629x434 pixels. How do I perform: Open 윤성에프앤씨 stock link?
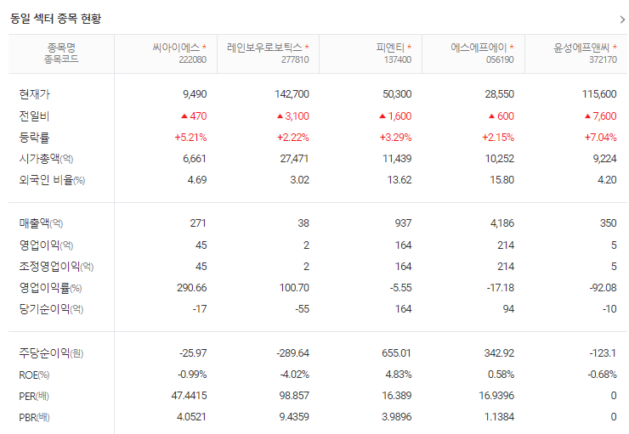coord(581,48)
